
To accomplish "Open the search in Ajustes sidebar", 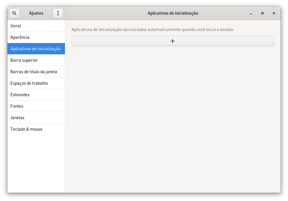I will tap(14, 13).
